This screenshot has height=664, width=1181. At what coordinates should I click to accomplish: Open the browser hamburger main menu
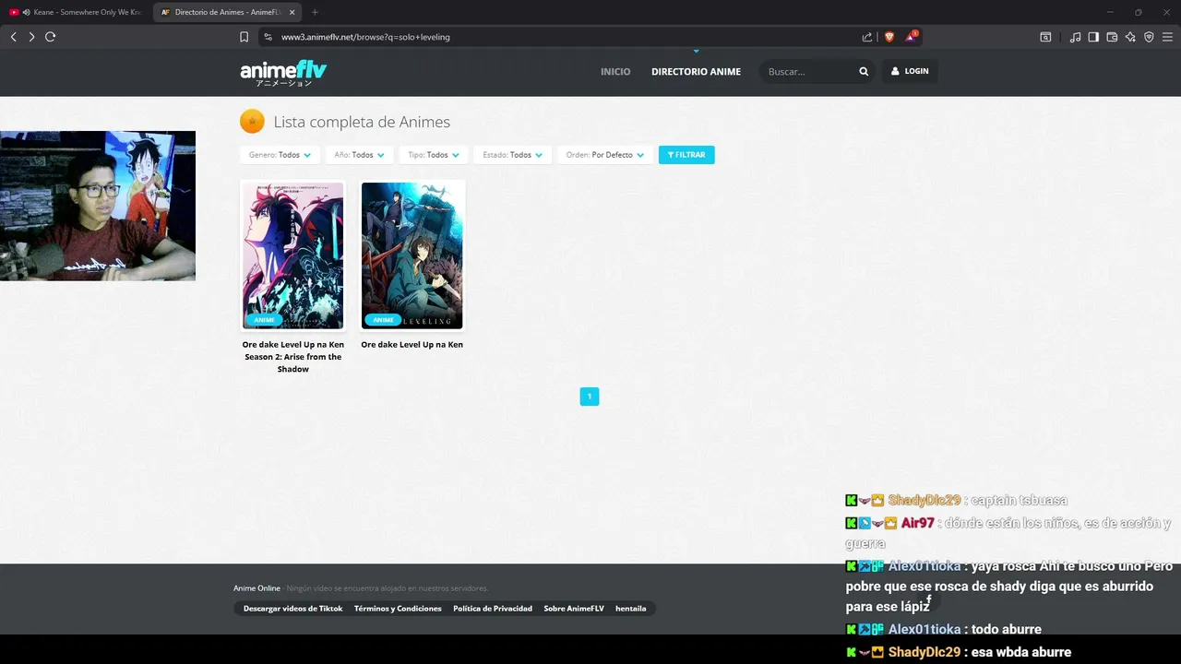[1167, 37]
